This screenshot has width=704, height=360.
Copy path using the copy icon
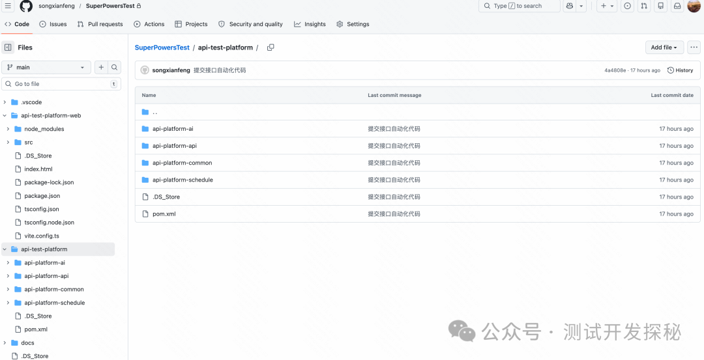click(271, 48)
